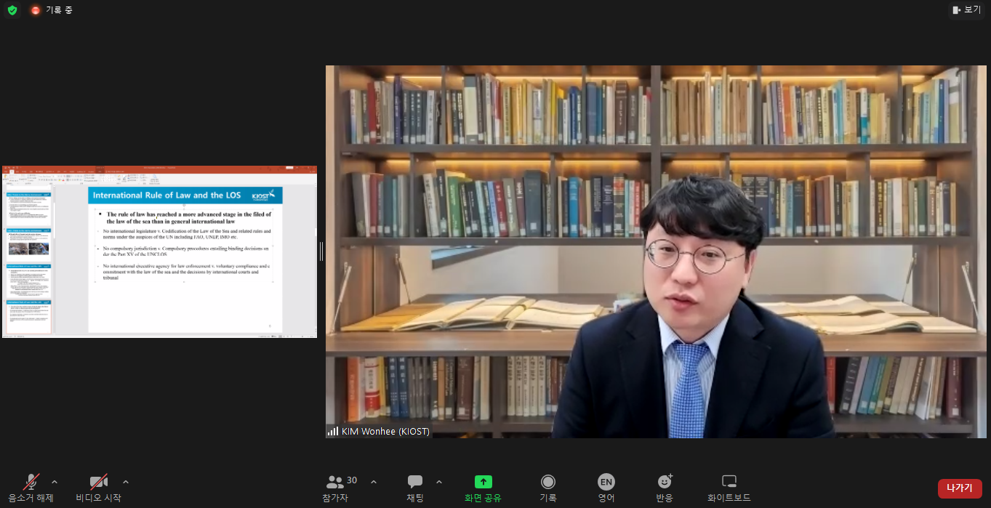Expand video options arrow beside 비디오 시작
The image size is (991, 508).
coord(126,482)
